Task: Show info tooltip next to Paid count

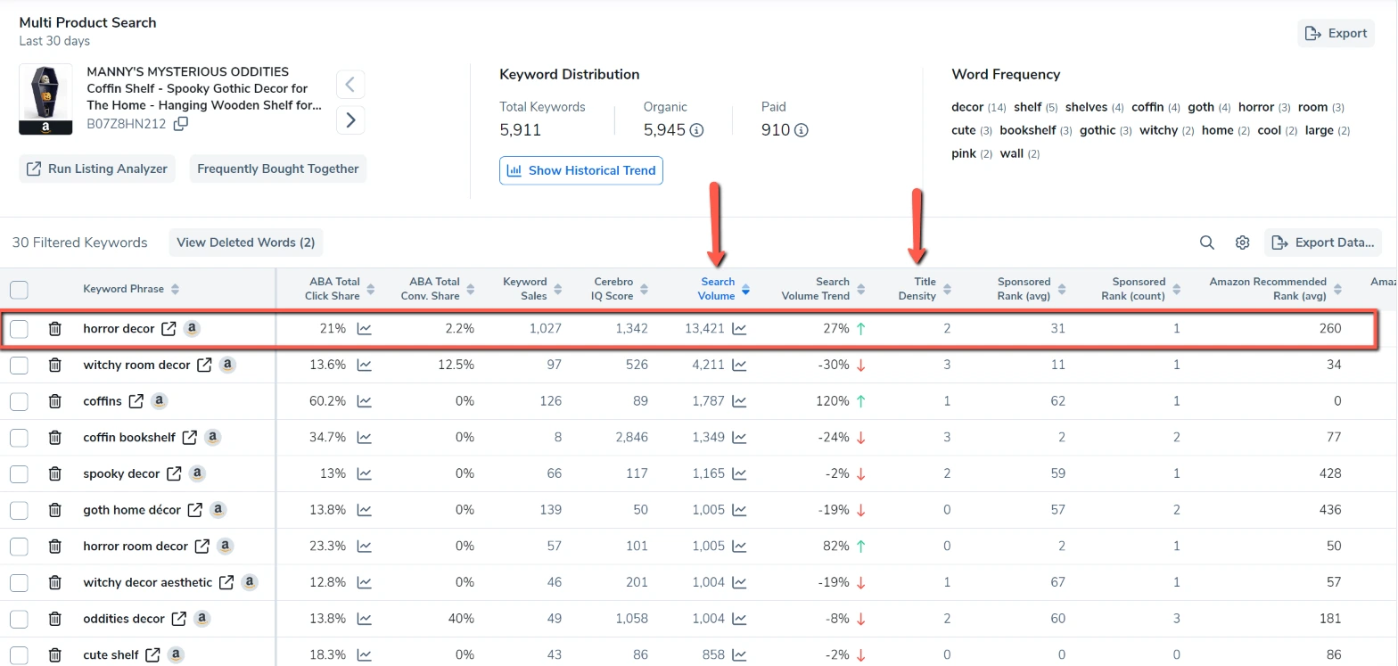Action: point(801,131)
